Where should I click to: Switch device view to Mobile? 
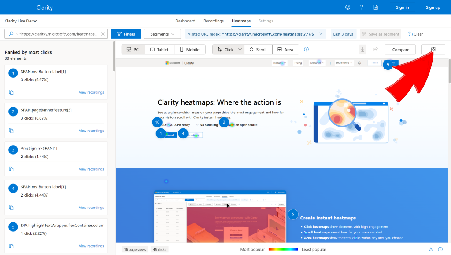click(x=189, y=49)
